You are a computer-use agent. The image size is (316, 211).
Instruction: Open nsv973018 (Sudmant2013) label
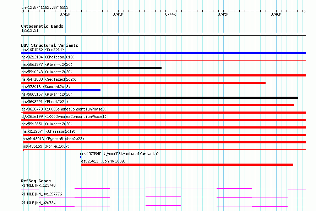(x=46, y=87)
